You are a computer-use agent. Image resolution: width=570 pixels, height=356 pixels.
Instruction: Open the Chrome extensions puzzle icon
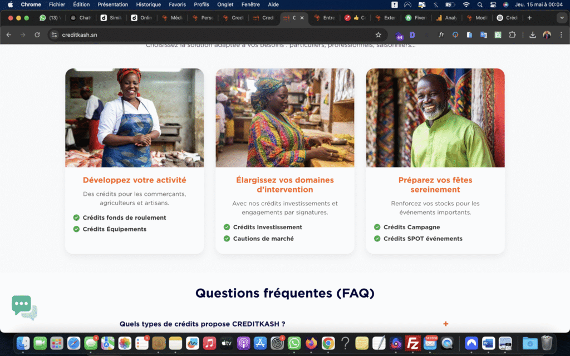(512, 35)
